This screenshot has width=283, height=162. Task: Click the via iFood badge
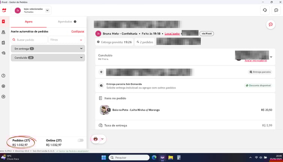207,34
